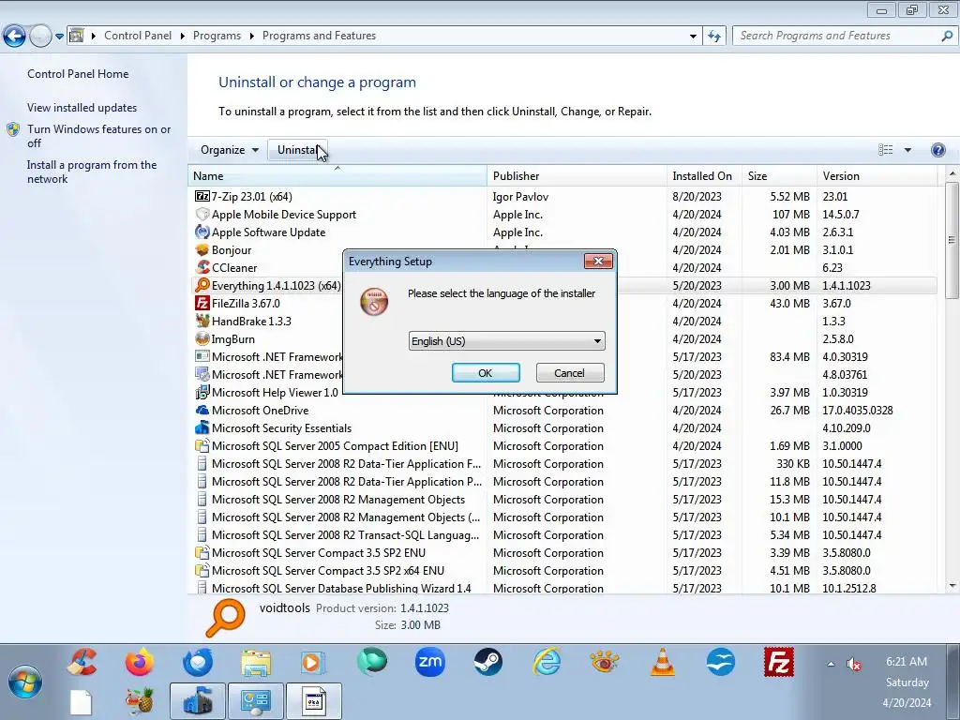Open the Help question mark icon
Viewport: 960px width, 720px height.
click(937, 150)
